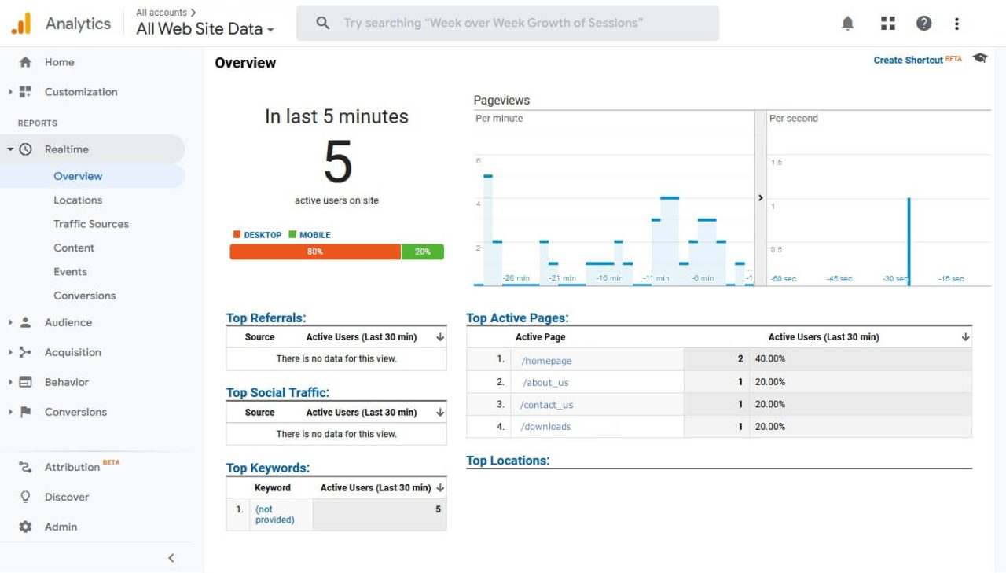
Task: Expand the Acquisition section arrow
Action: click(10, 352)
